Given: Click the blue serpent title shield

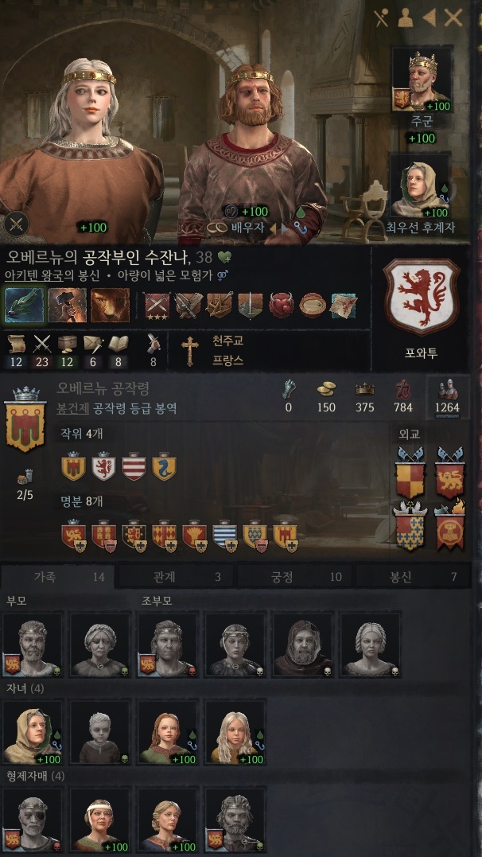Looking at the screenshot, I should pos(164,467).
